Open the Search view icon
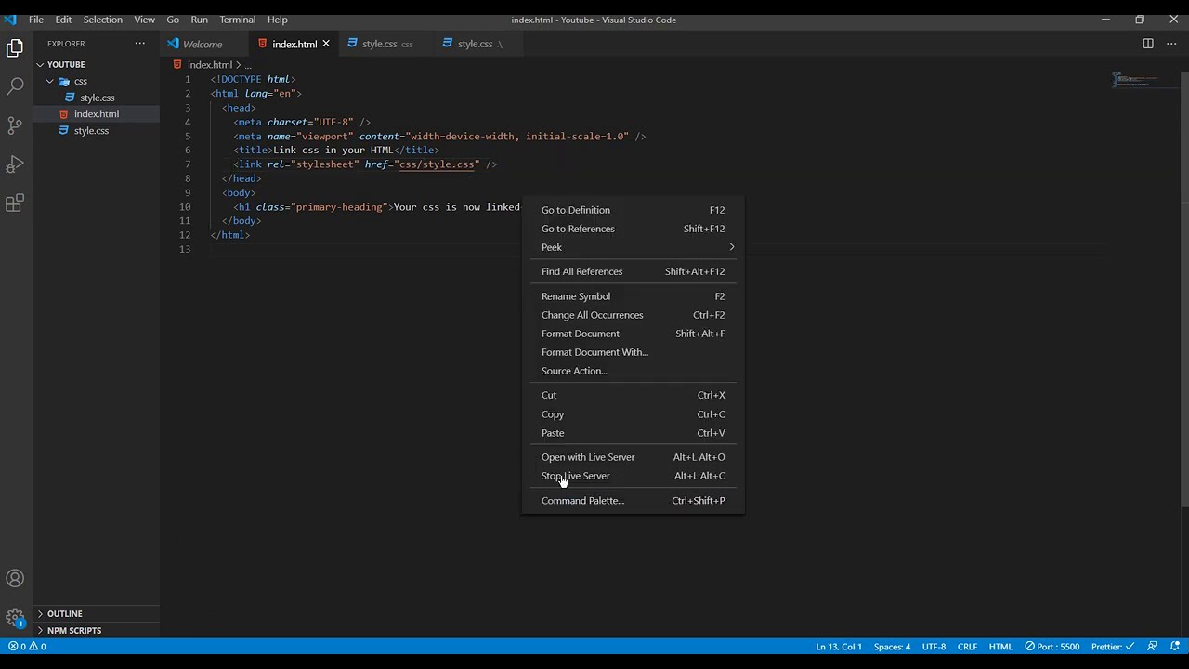1189x669 pixels. (x=15, y=86)
